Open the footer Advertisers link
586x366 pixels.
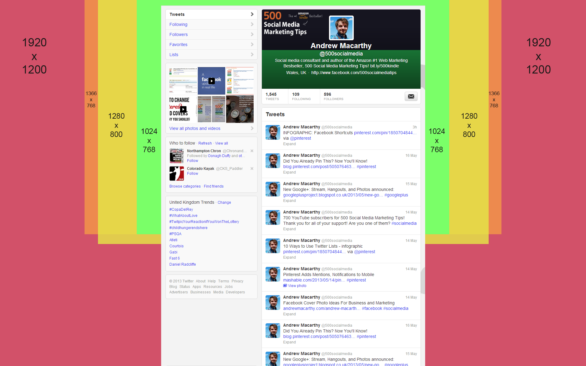coord(179,292)
